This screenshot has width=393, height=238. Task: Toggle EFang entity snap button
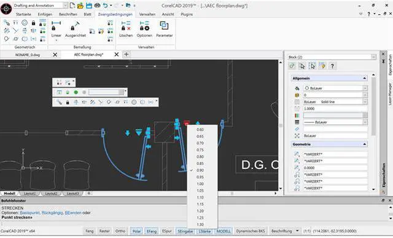point(152,231)
